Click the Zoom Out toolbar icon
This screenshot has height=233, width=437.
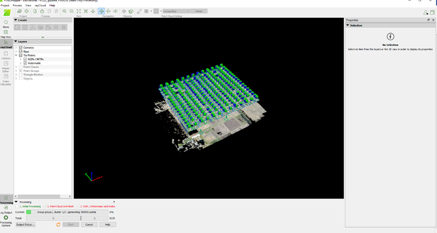point(72,11)
